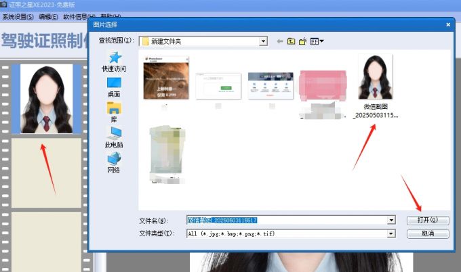The height and width of the screenshot is (272, 461).
Task: Select the blurred greenish tall thumbnail
Action: coord(167,150)
